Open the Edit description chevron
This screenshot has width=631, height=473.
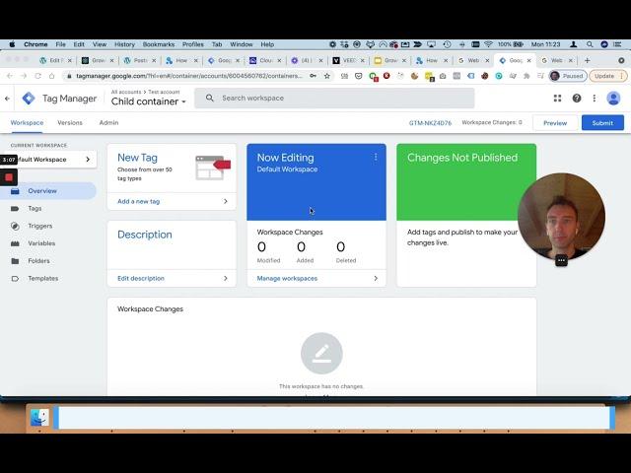226,278
